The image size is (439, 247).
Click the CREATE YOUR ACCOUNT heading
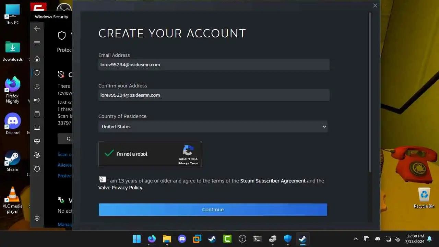pyautogui.click(x=172, y=33)
